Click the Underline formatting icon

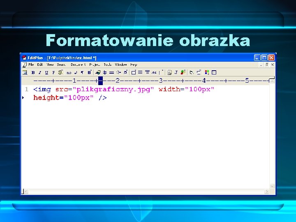pos(46,72)
